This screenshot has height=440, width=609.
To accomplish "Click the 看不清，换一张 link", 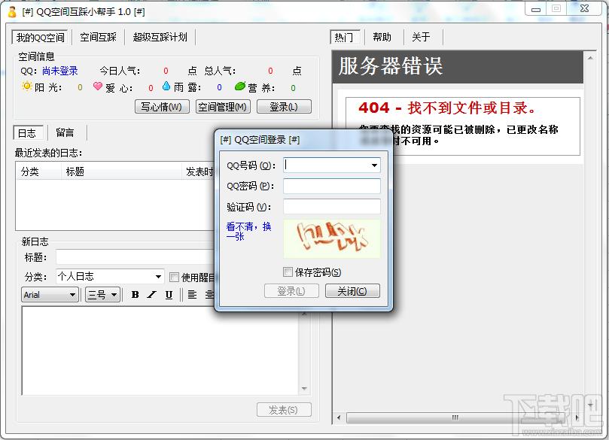I will click(248, 231).
